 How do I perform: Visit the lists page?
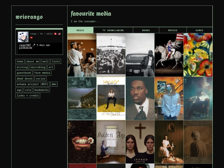[56, 61]
